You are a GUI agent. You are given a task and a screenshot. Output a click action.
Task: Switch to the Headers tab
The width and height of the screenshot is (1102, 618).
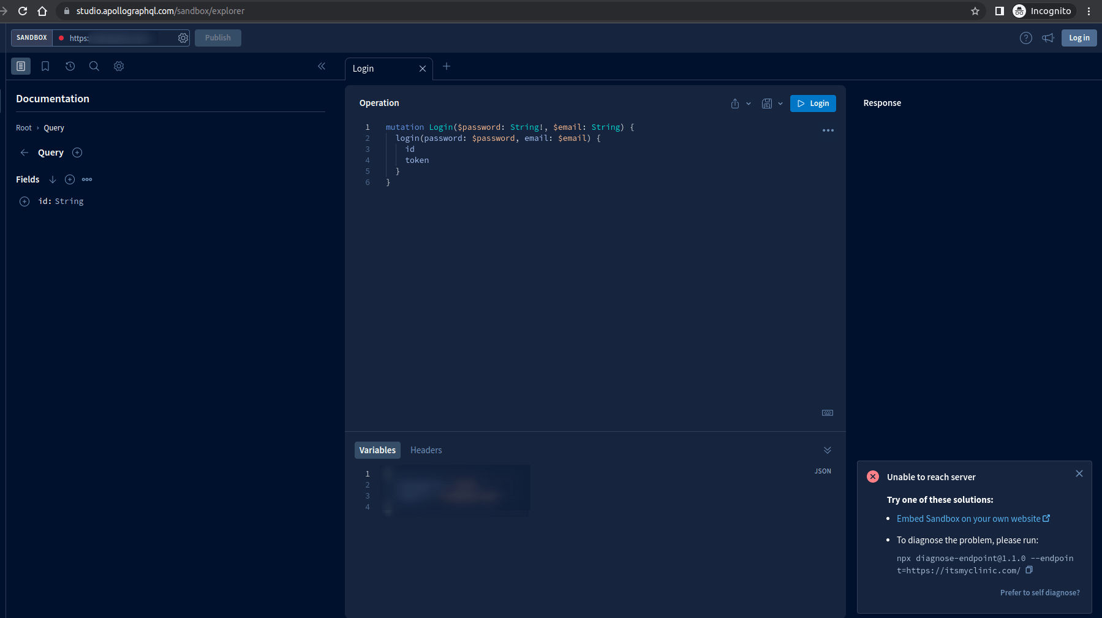point(426,450)
